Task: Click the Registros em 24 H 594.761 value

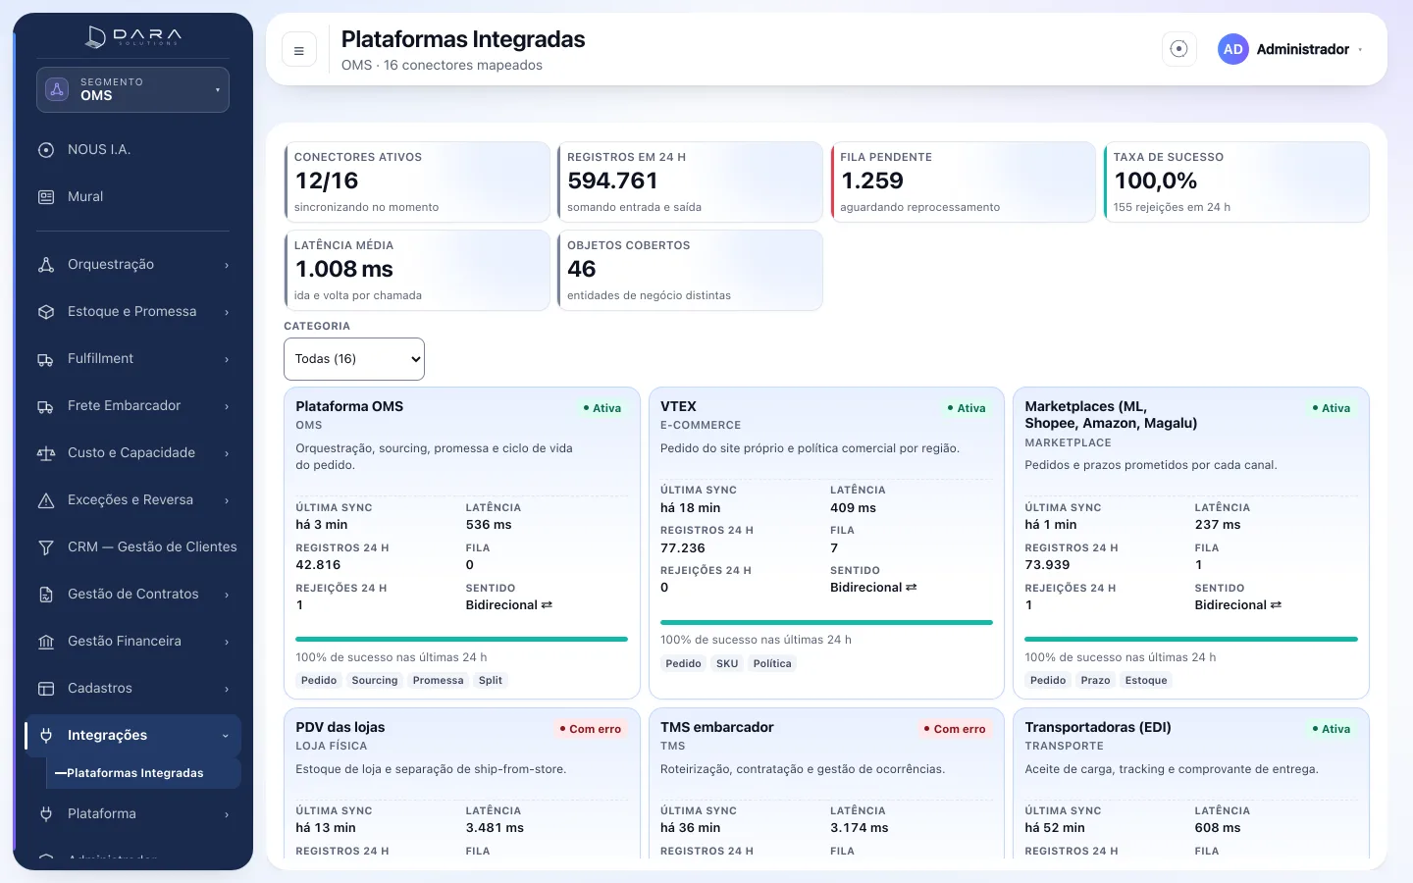Action: click(612, 182)
